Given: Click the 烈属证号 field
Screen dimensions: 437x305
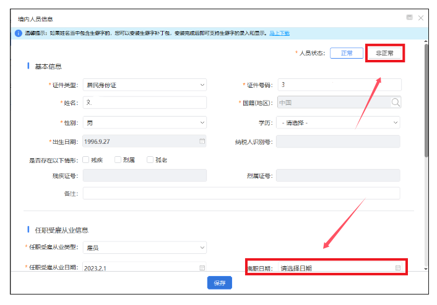Looking at the screenshot, I should [338, 175].
